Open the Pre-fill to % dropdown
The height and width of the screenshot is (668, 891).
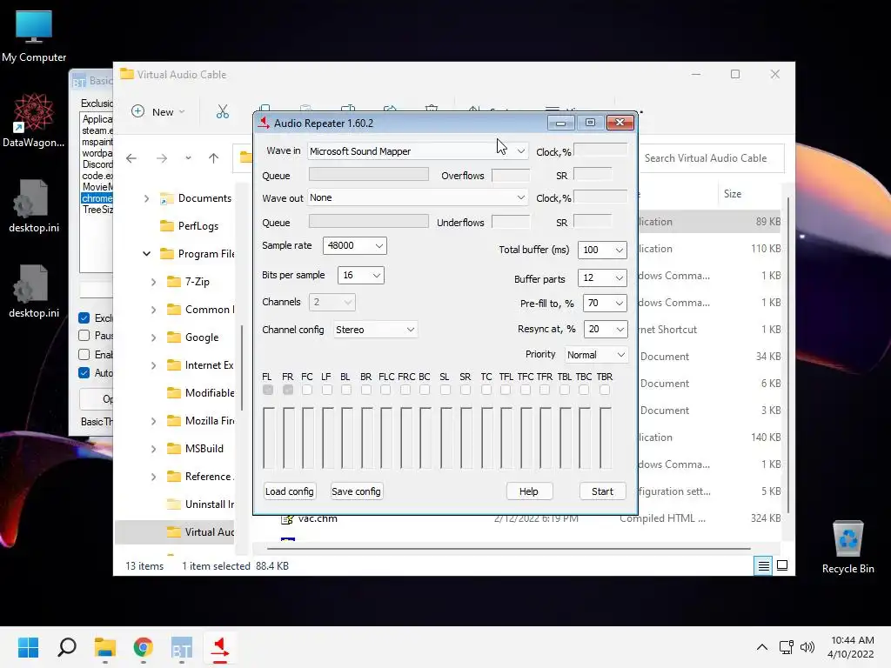coord(604,303)
